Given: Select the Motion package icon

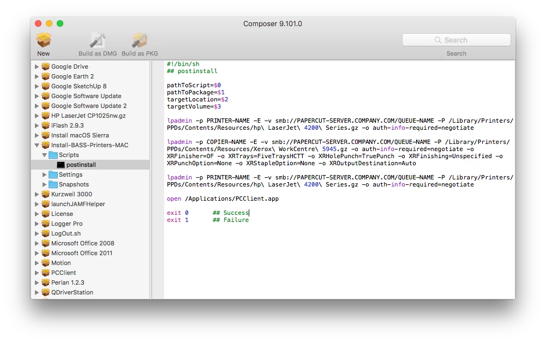Looking at the screenshot, I should 46,262.
